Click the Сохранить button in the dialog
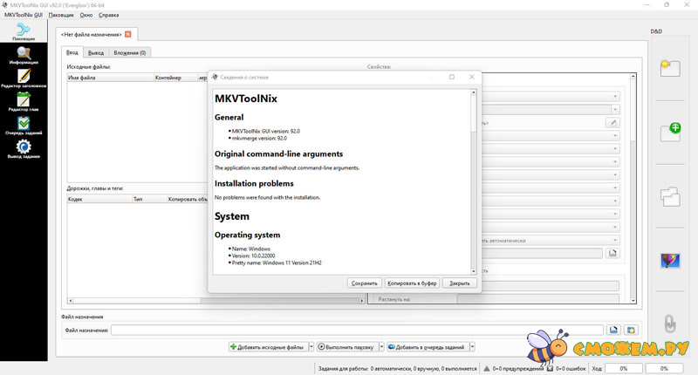698x375 pixels. pyautogui.click(x=364, y=283)
